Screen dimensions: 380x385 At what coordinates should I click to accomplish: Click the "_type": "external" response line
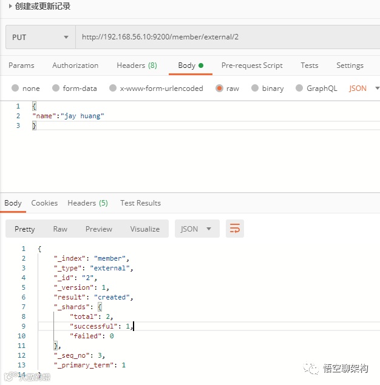[x=93, y=268]
